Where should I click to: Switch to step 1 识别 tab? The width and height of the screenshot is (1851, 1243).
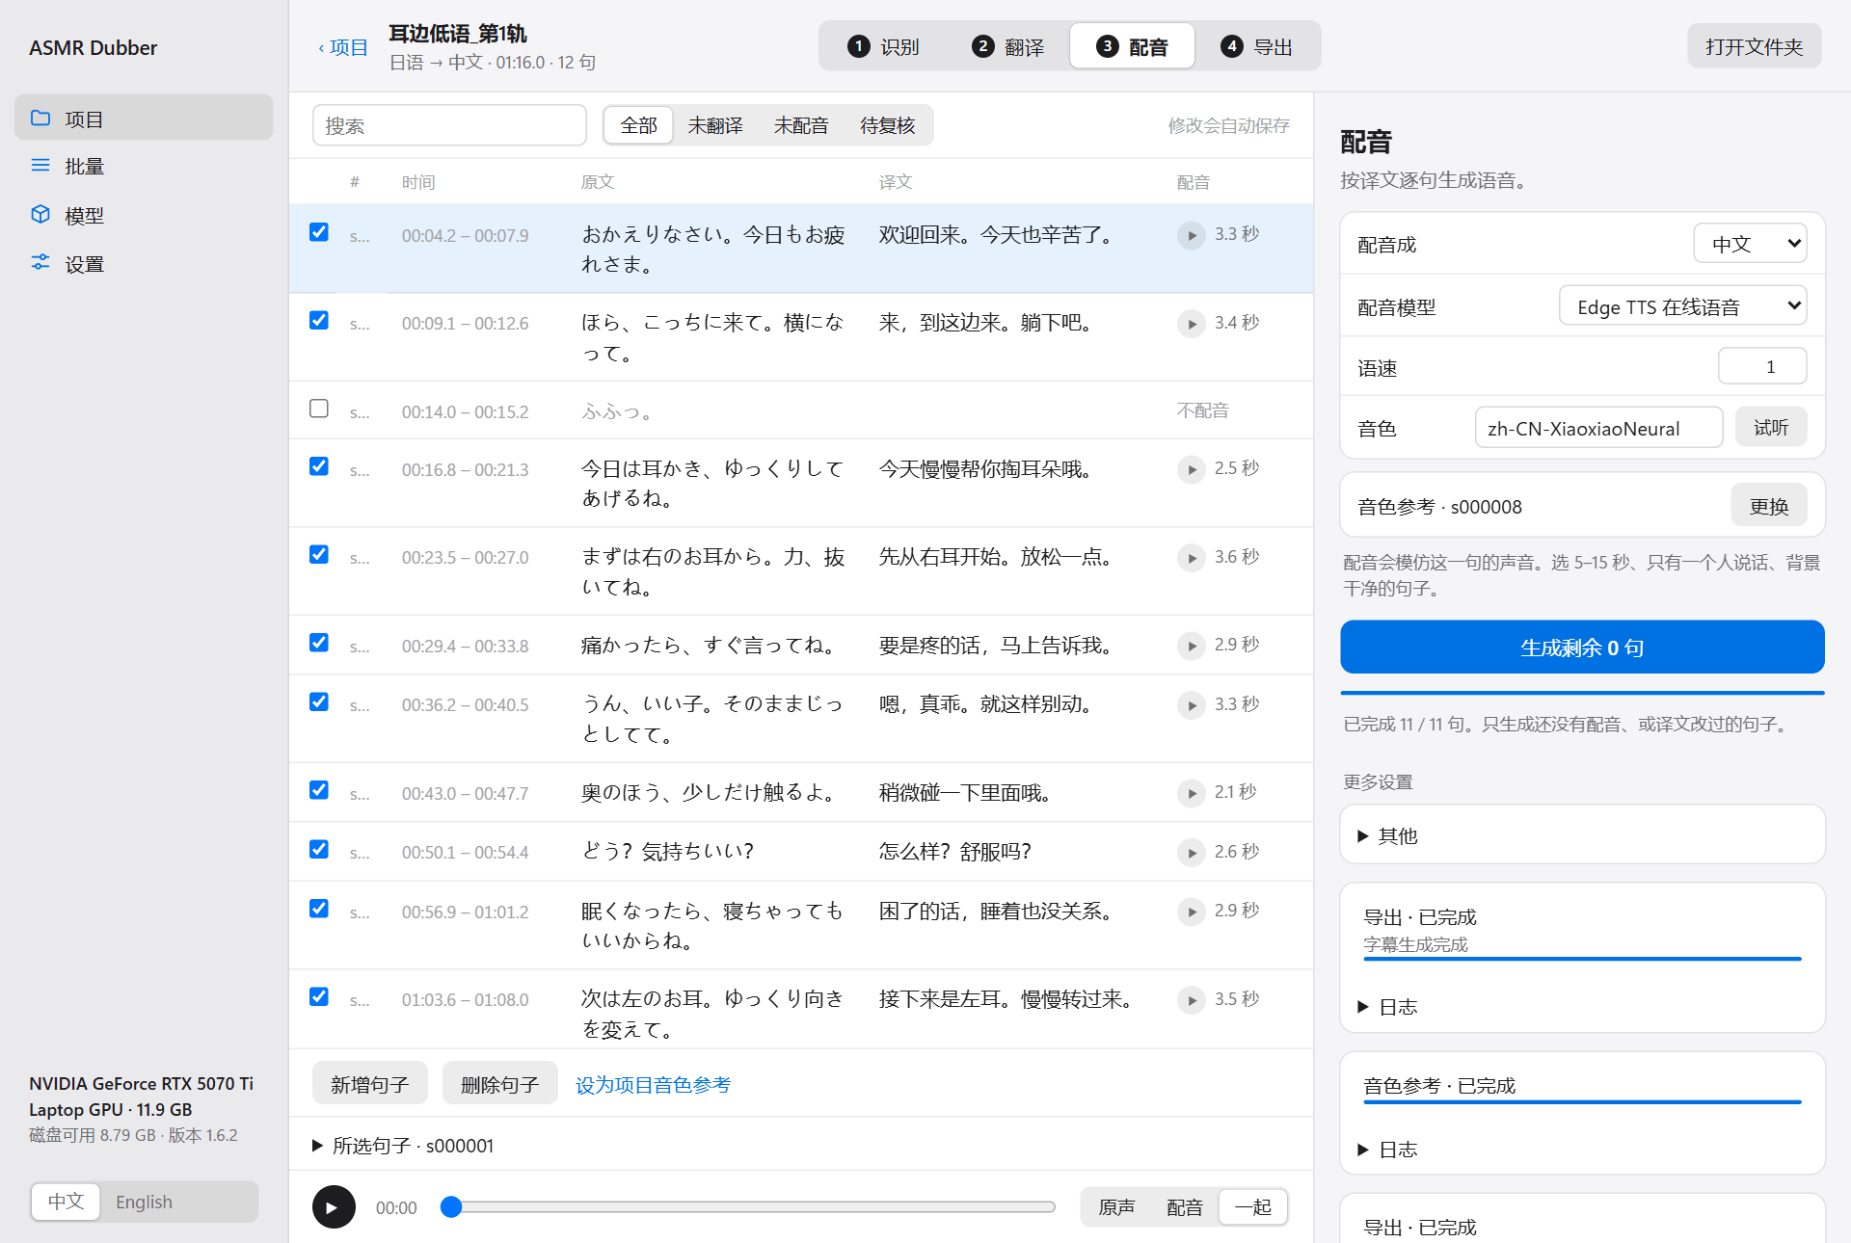[x=883, y=46]
